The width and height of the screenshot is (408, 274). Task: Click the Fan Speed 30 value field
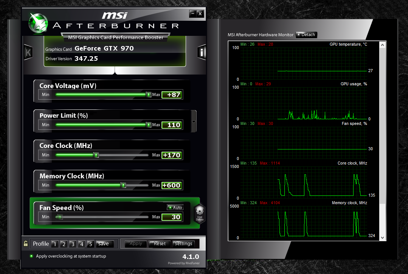pos(172,217)
